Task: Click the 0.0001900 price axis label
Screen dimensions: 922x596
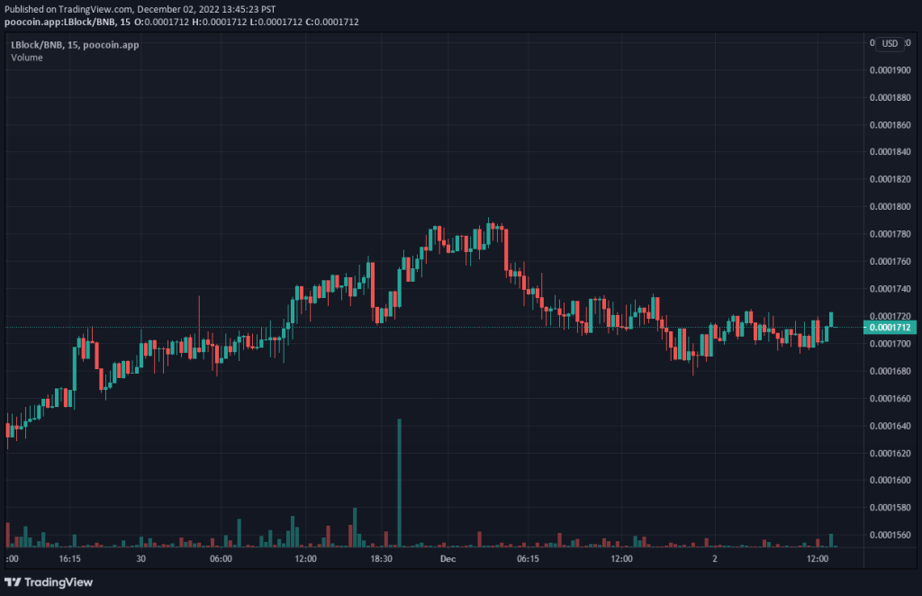Action: tap(890, 70)
